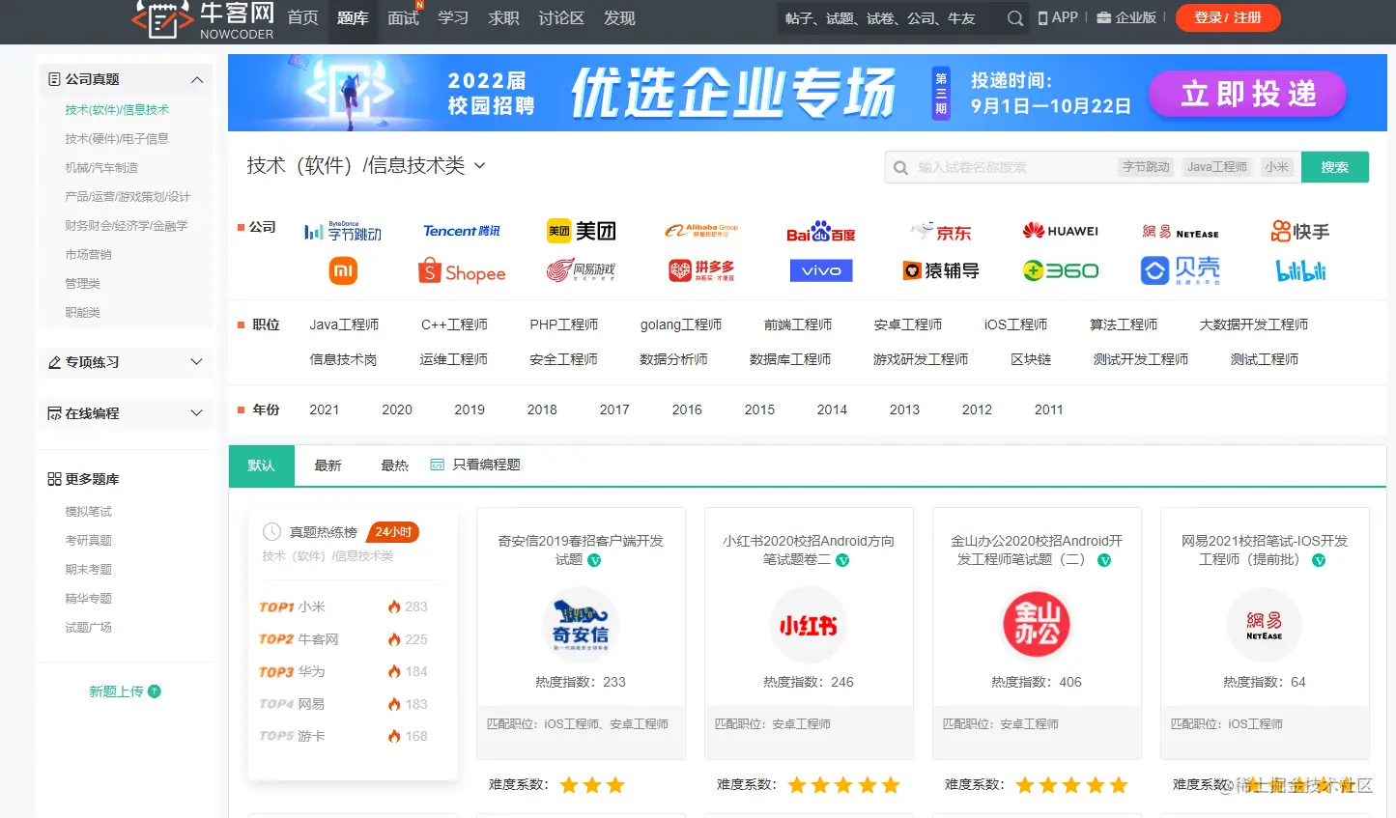Select the Alibaba Group company logo

[701, 231]
